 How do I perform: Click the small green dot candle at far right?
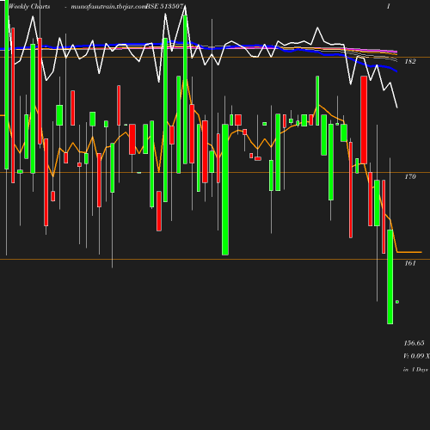[x=397, y=302]
